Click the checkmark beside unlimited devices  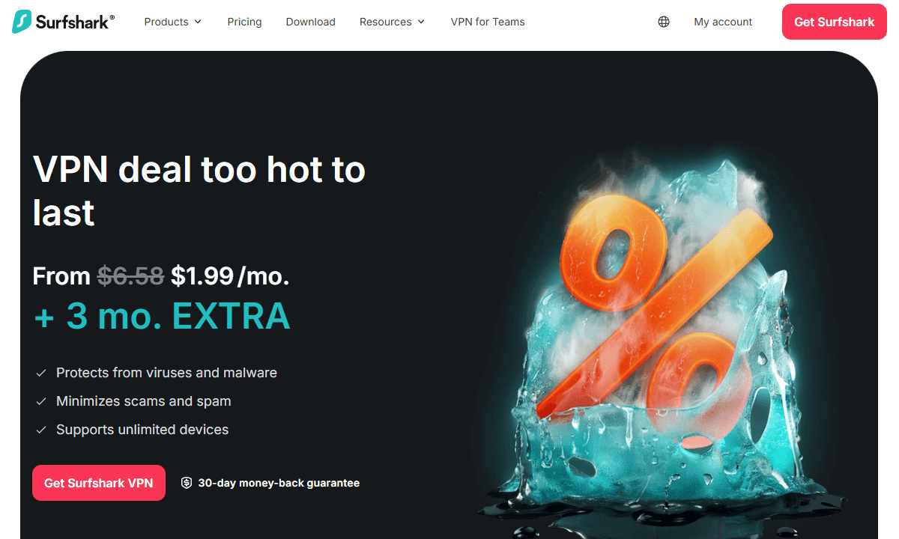coord(42,430)
